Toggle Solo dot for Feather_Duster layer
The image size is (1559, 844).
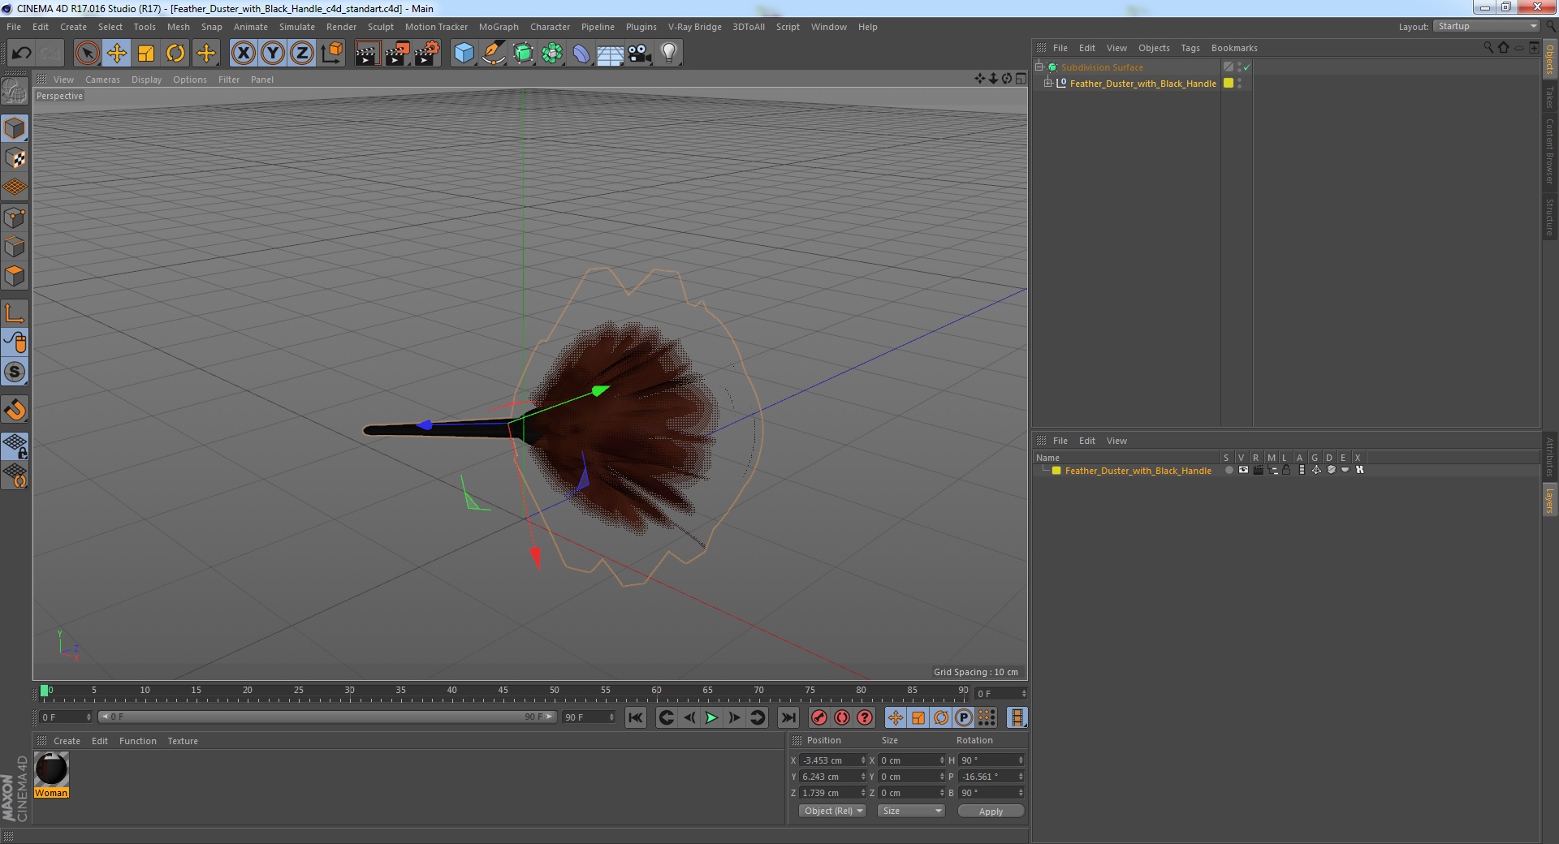click(x=1229, y=470)
